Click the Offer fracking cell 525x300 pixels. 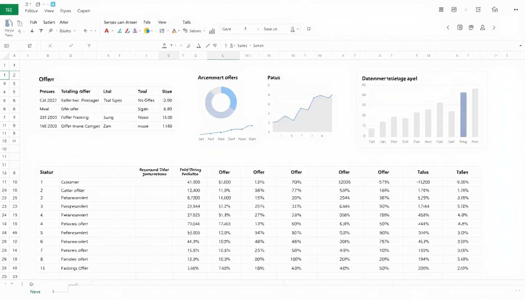(x=75, y=117)
